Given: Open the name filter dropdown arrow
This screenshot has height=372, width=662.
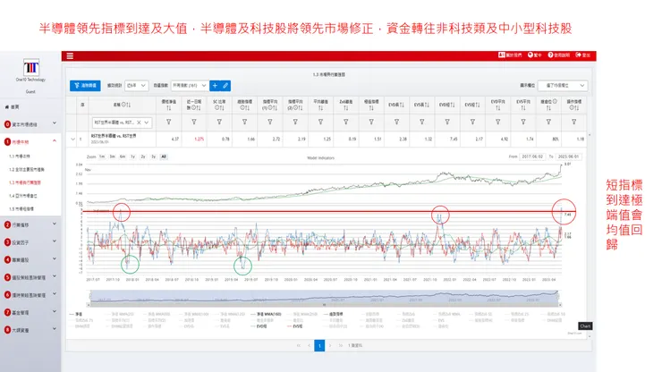Looking at the screenshot, I should [147, 123].
